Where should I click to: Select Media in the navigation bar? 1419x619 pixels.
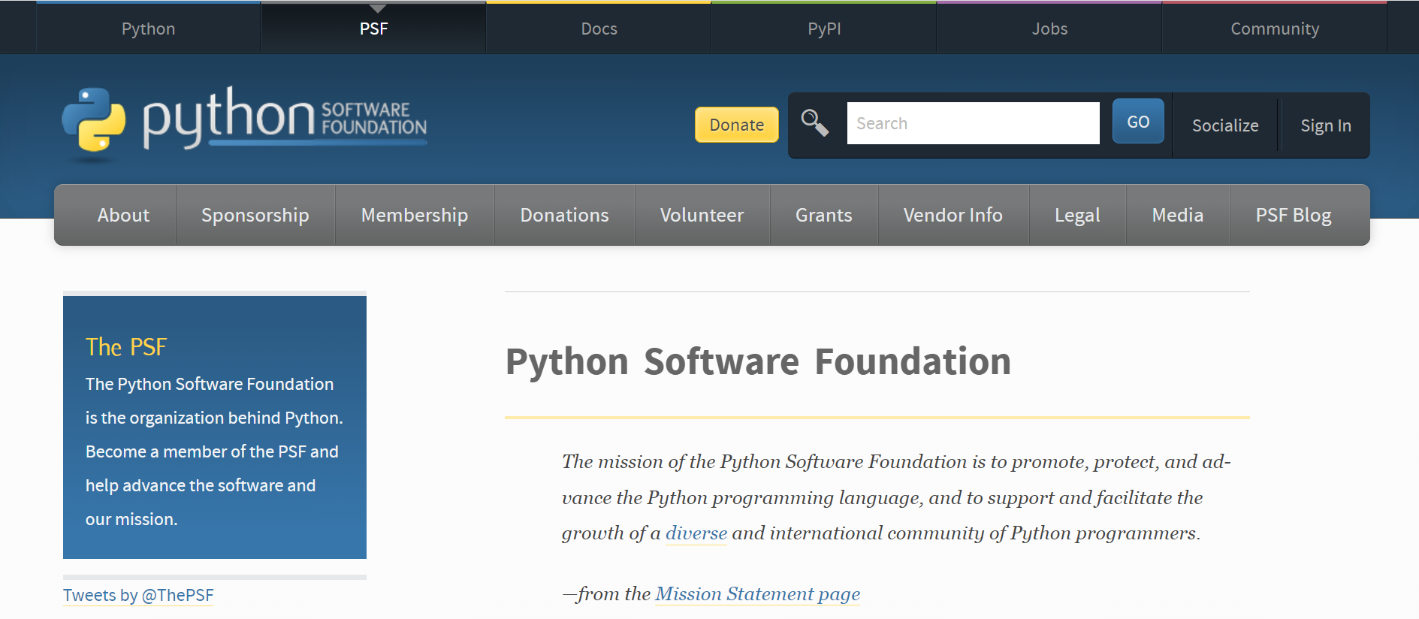coord(1178,215)
